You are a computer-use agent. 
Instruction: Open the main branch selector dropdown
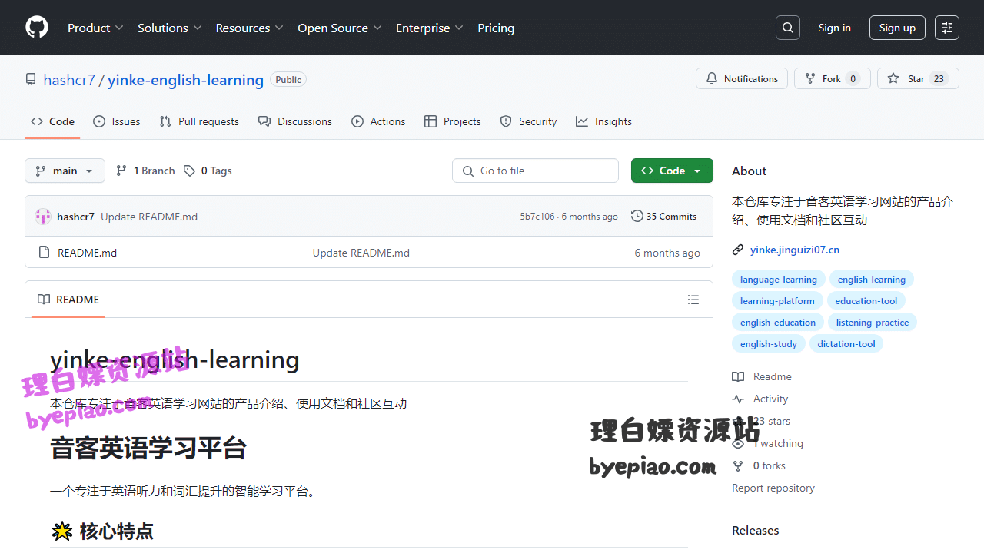(65, 171)
